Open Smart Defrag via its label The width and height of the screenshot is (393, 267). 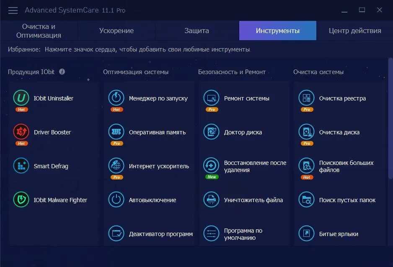point(51,166)
